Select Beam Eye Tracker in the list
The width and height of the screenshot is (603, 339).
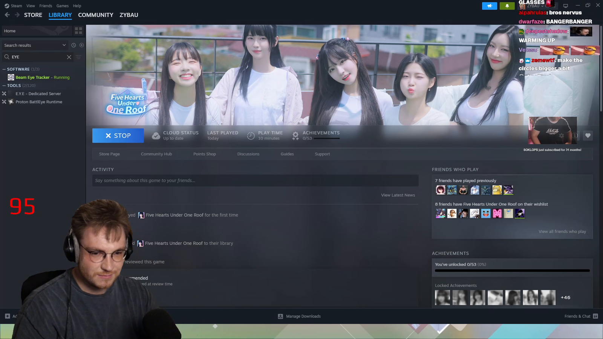coord(43,77)
